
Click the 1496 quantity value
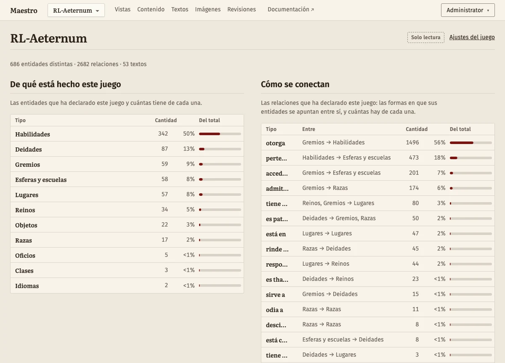point(412,143)
